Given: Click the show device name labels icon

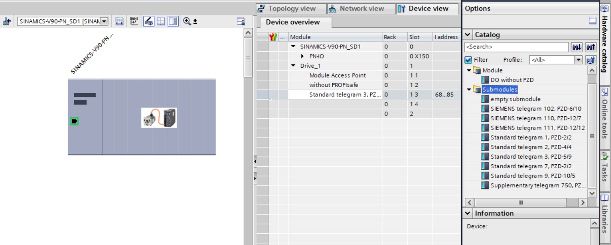Looking at the screenshot, I should point(134,21).
